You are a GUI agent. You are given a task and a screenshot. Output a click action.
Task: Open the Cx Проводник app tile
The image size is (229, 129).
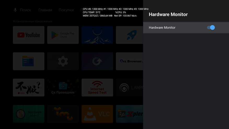coord(63,88)
